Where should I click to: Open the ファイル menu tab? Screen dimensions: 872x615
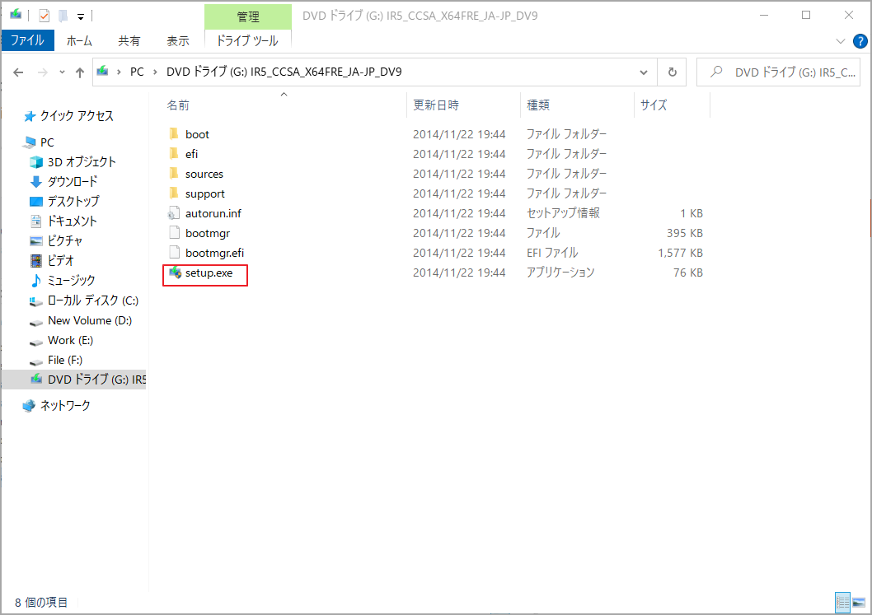(28, 40)
